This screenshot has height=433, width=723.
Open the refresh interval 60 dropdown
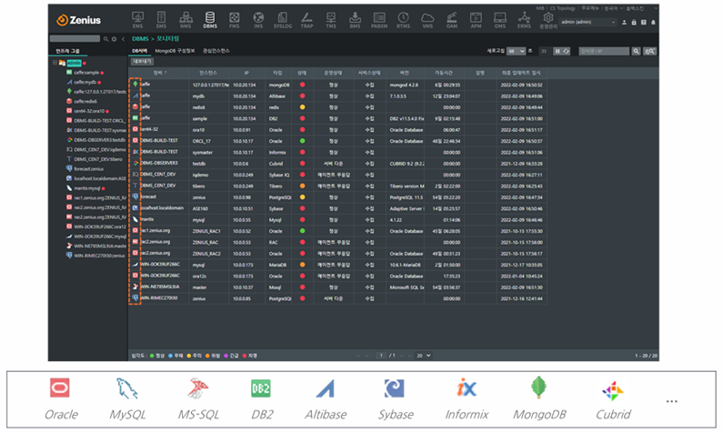click(516, 51)
